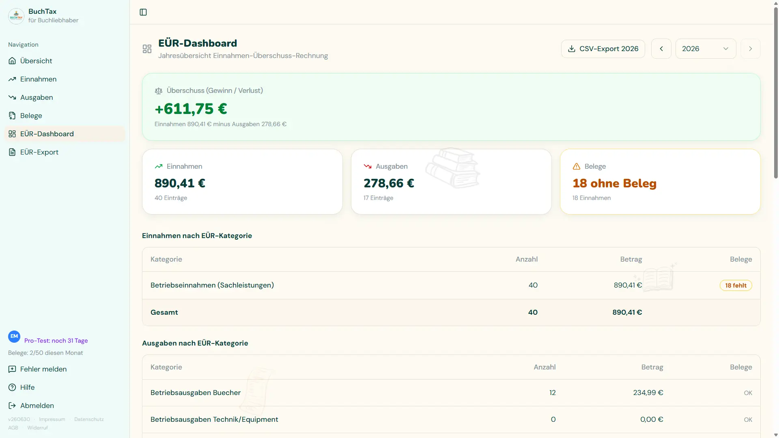Click the EÜR-Dashboard grid icon in sidebar
This screenshot has width=779, height=438.
[x=12, y=134]
